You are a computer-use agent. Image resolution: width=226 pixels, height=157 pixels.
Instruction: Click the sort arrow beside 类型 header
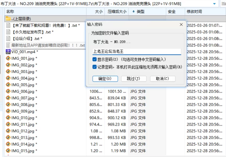click(133, 12)
